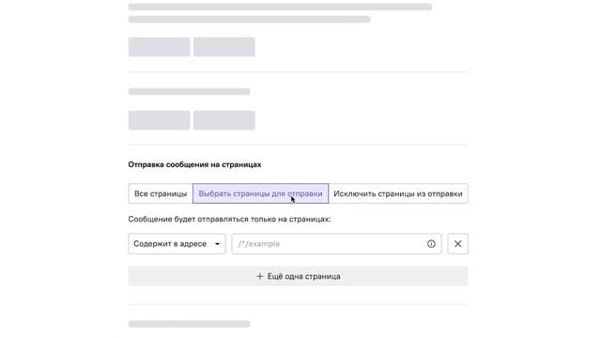Image resolution: width=601 pixels, height=338 pixels.
Task: Click the info icon inside the address field
Action: (x=431, y=244)
